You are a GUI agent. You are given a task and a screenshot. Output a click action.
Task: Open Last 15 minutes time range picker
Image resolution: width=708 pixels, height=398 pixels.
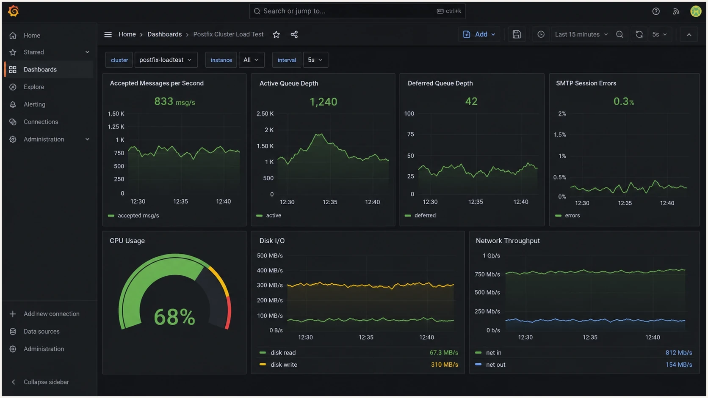click(x=581, y=34)
